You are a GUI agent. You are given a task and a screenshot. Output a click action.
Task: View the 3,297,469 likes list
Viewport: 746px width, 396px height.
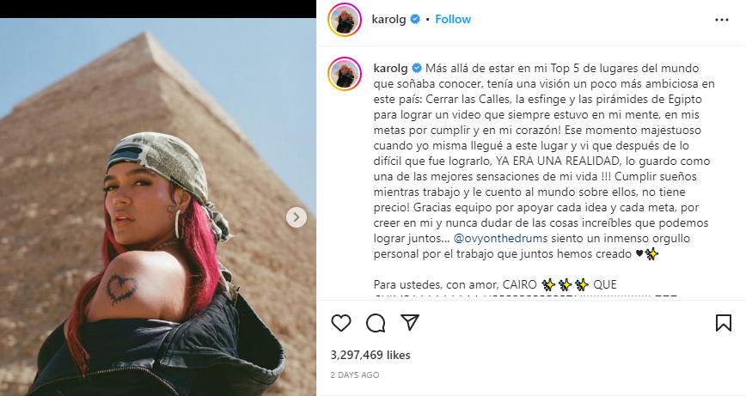click(370, 355)
